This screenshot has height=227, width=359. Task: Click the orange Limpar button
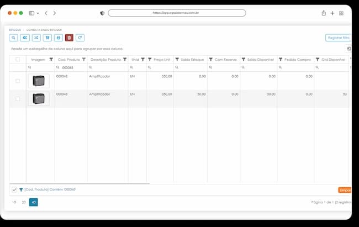(345, 190)
